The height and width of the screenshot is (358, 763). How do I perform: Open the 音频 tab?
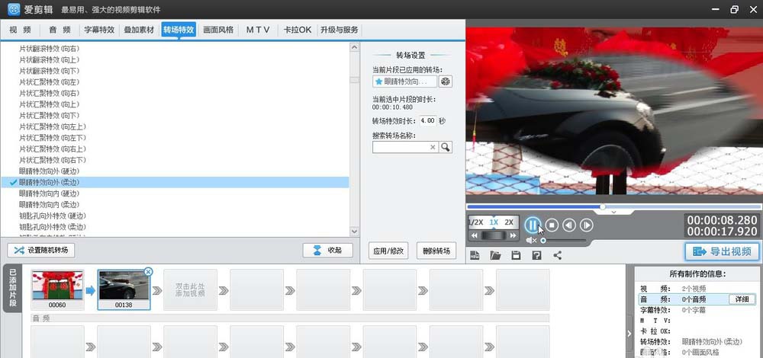[60, 30]
